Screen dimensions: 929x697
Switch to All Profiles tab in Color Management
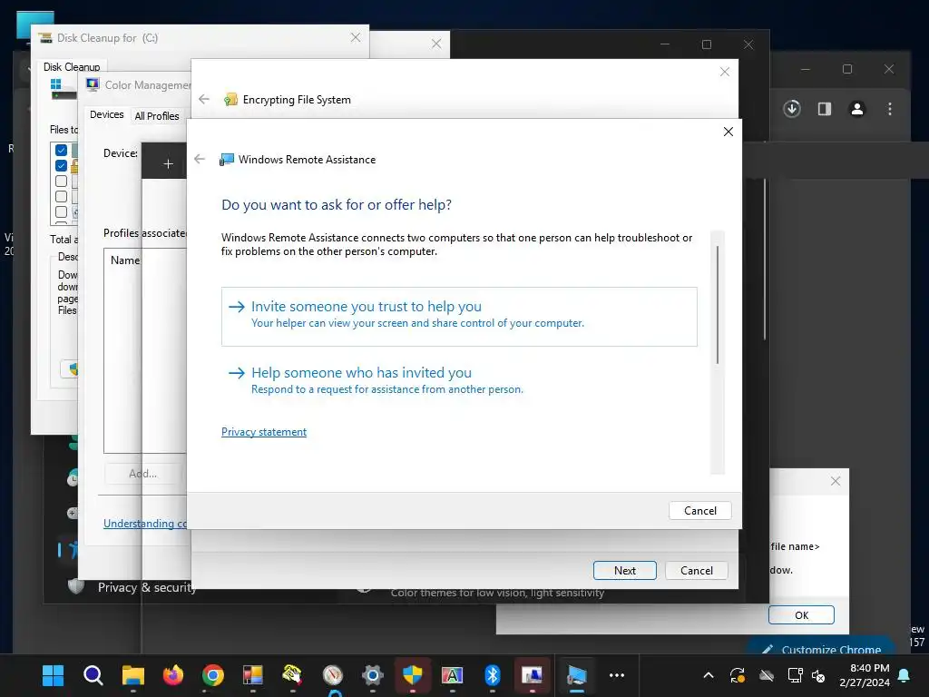click(x=156, y=116)
